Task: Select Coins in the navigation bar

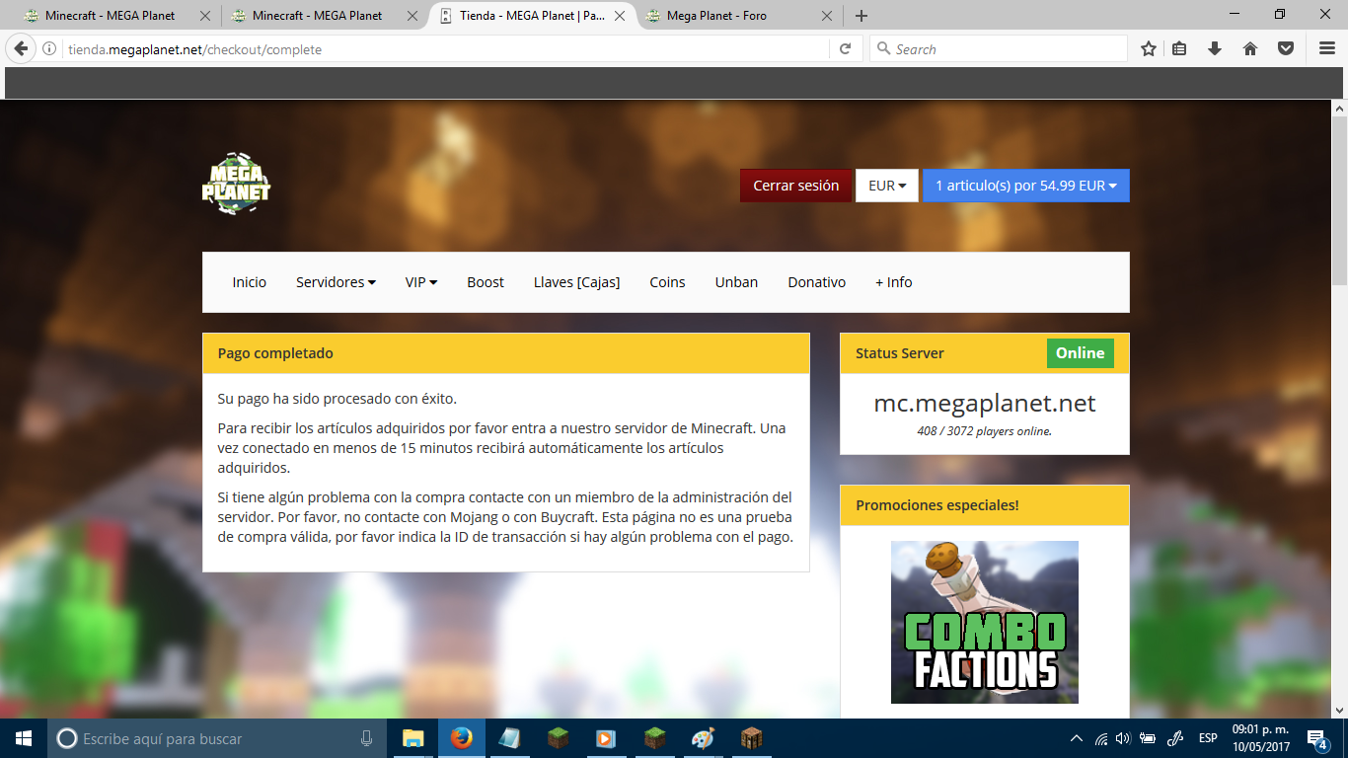Action: pos(667,282)
